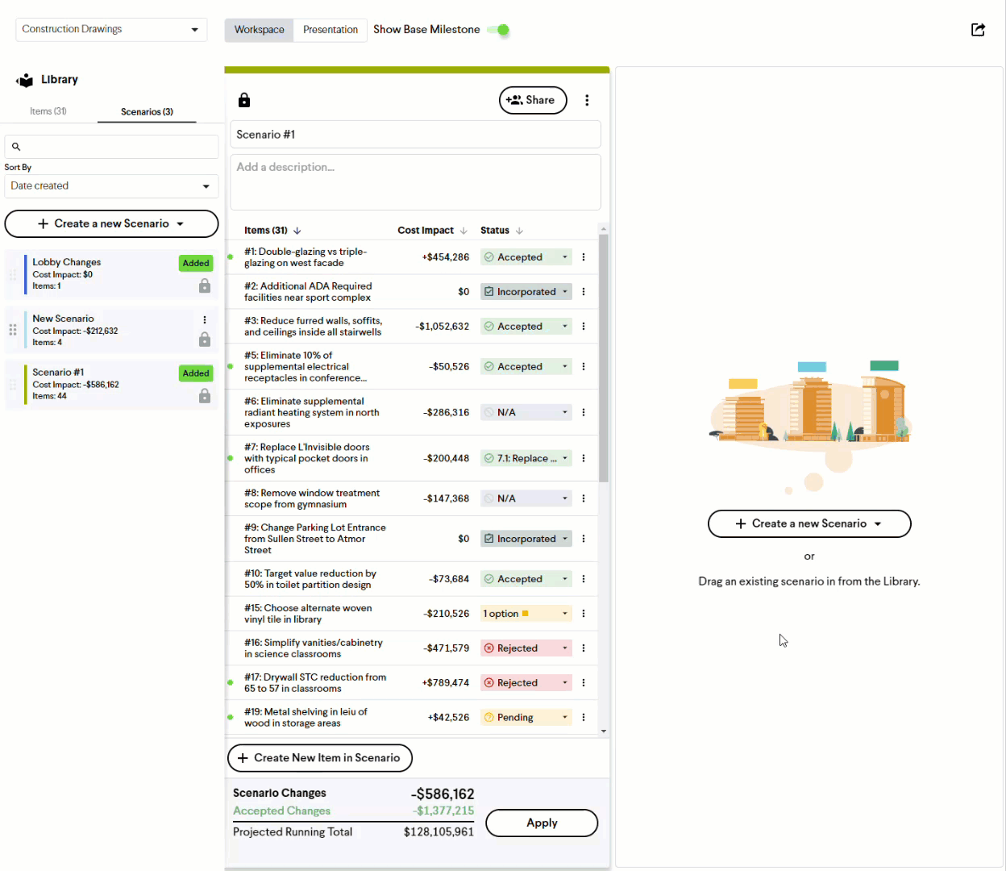Click drag handle on New Scenario card
1006x871 pixels.
tap(13, 330)
